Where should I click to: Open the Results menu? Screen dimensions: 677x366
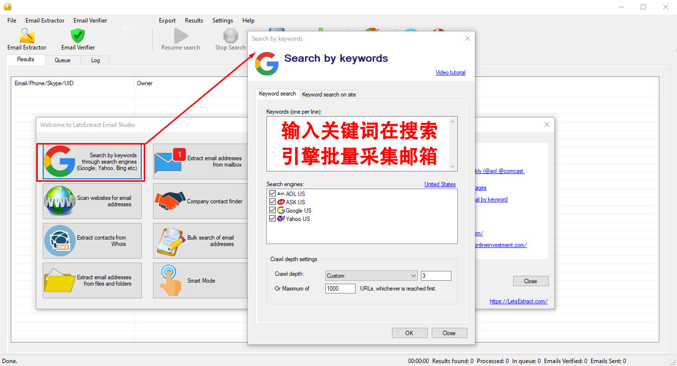pos(194,21)
